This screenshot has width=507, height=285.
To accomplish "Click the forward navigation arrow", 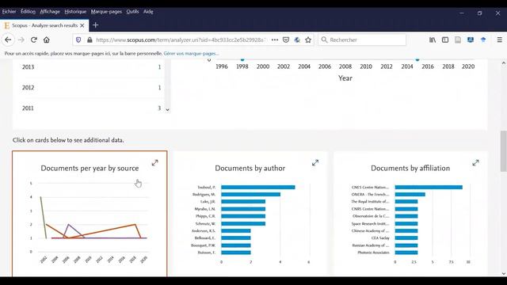I will [x=21, y=40].
